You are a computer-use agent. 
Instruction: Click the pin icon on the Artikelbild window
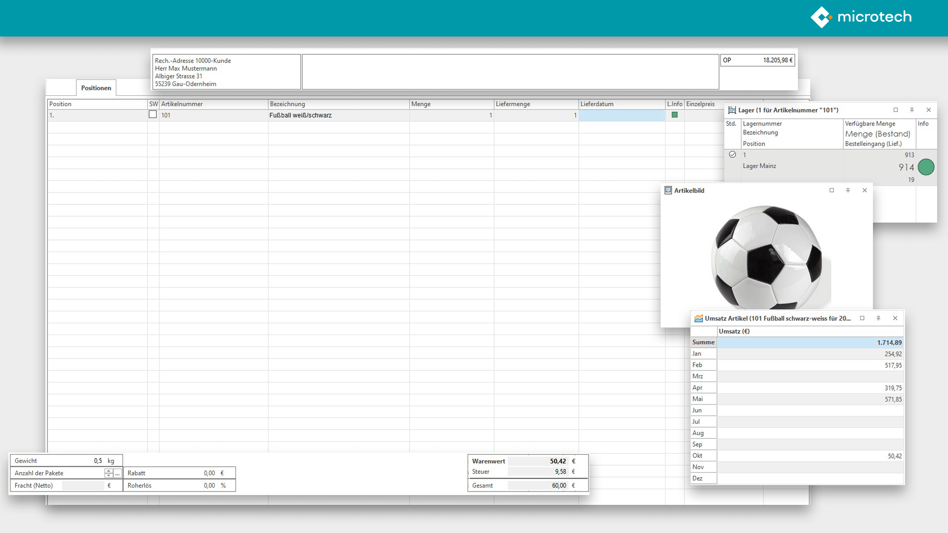(x=848, y=190)
